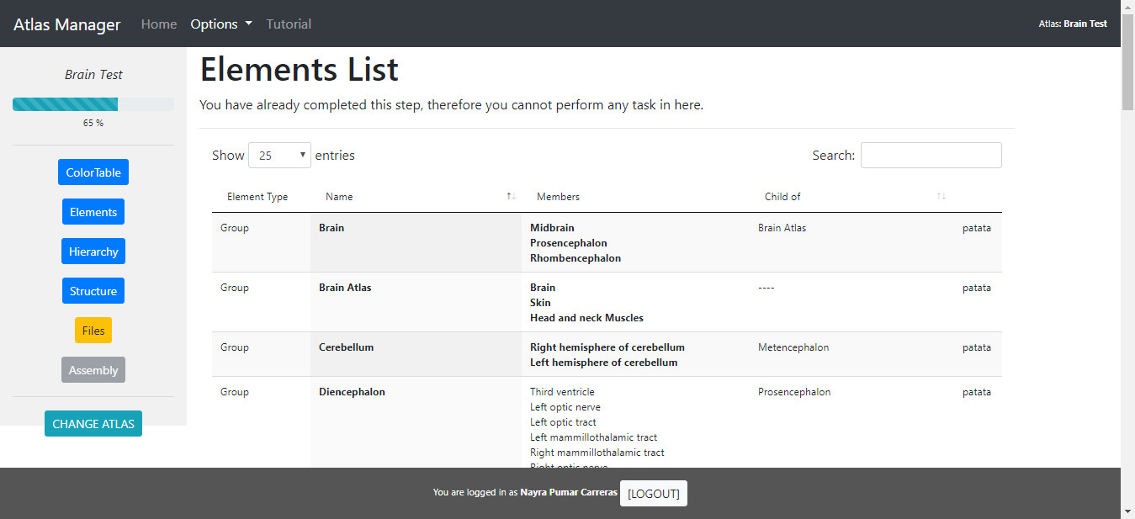Click the Element Type column header

pos(257,197)
